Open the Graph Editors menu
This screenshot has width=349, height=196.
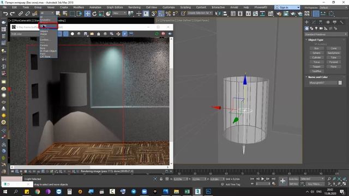[115, 7]
